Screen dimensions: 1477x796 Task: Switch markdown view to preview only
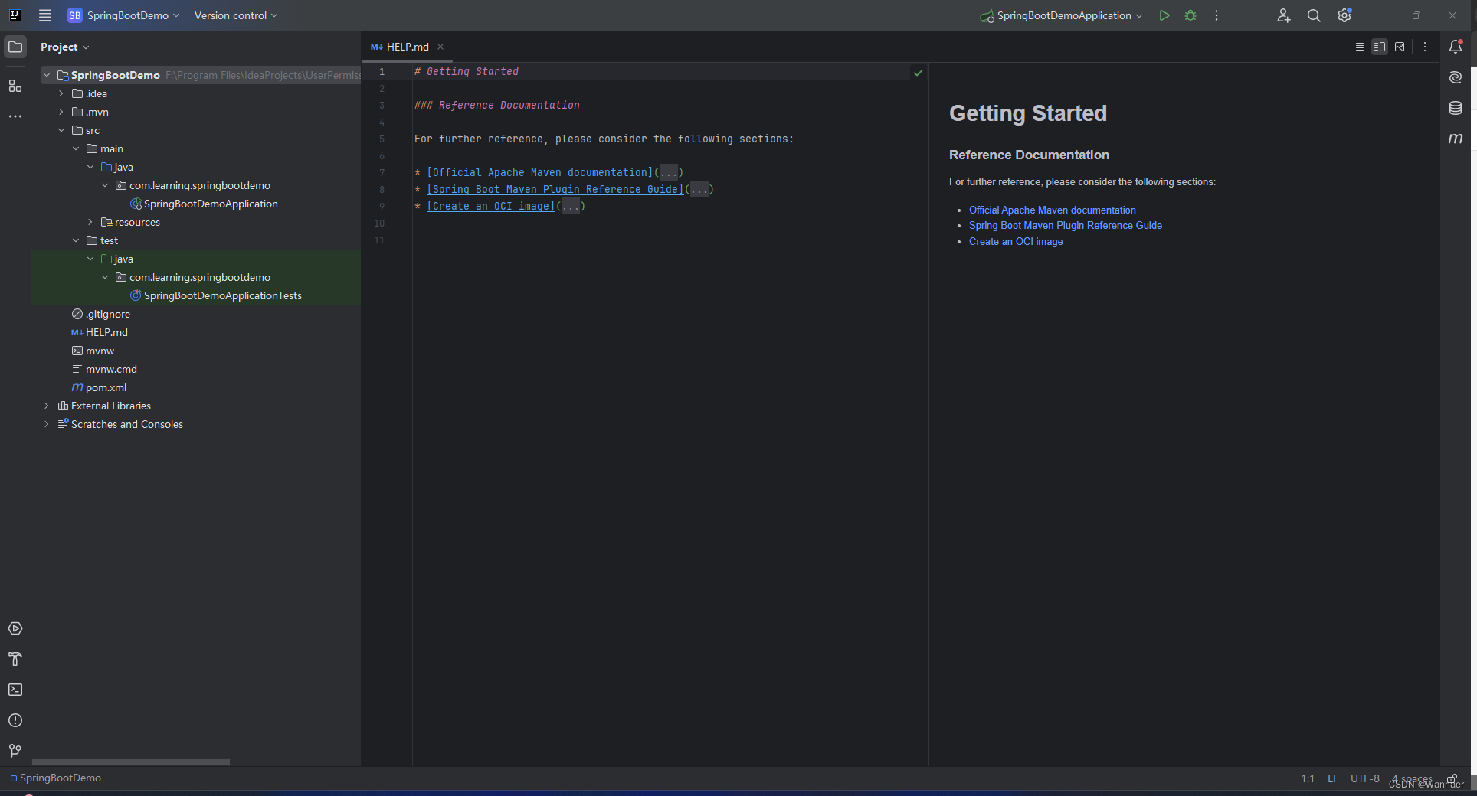click(x=1400, y=47)
